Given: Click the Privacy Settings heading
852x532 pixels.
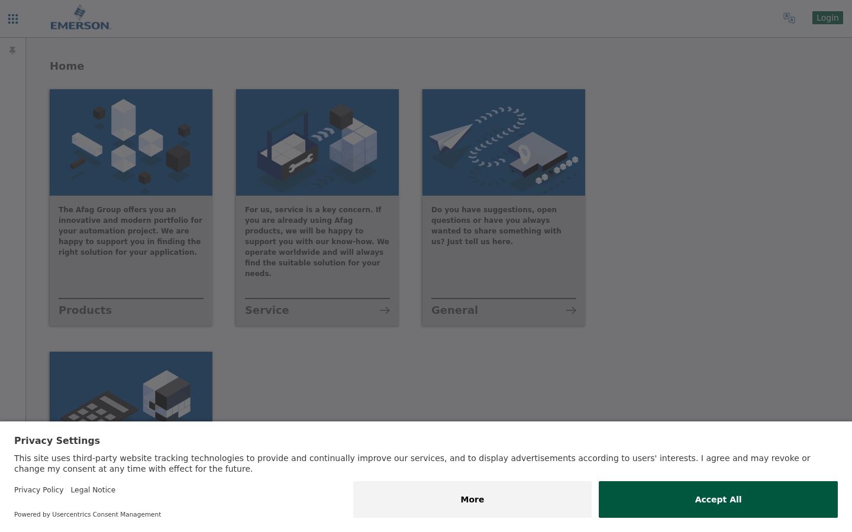Looking at the screenshot, I should [x=57, y=440].
